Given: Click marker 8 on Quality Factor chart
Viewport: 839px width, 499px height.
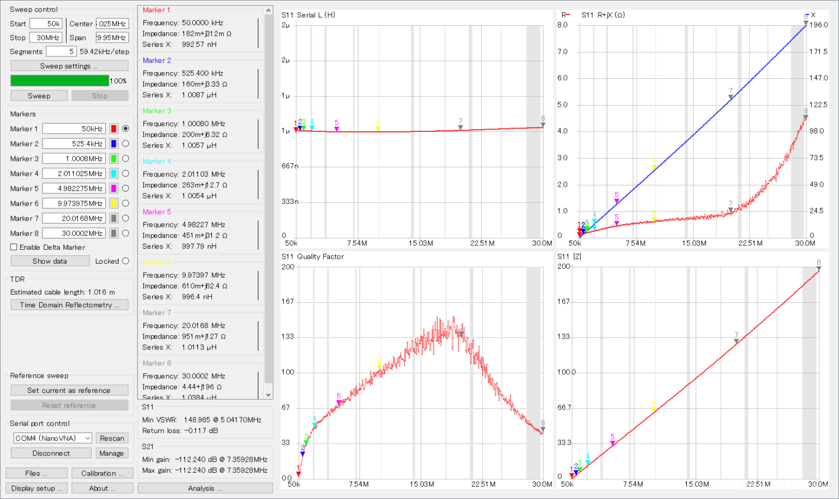Looking at the screenshot, I should (543, 429).
